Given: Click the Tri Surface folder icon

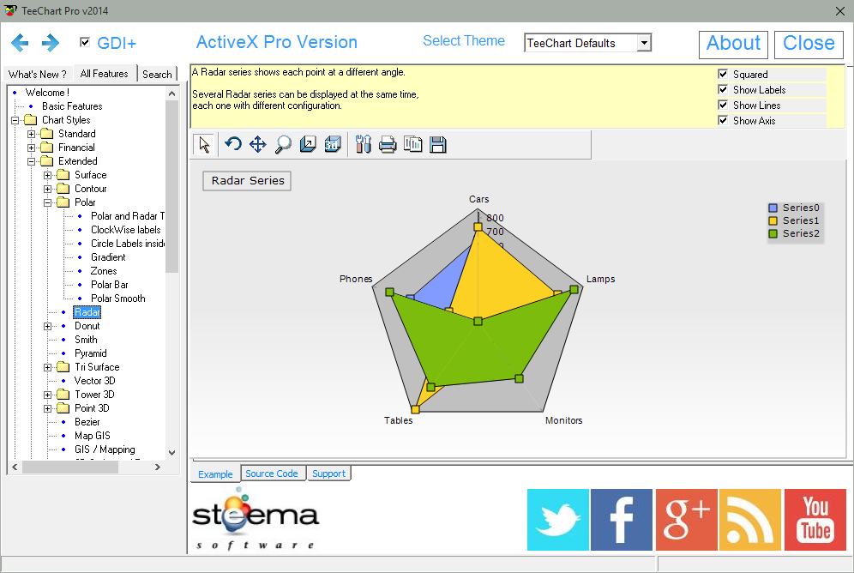Looking at the screenshot, I should [63, 367].
